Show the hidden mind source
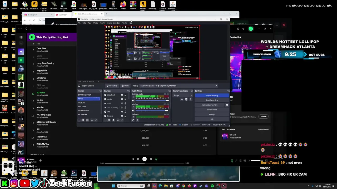Viewport: 337px width, 189px height. tap(122, 103)
